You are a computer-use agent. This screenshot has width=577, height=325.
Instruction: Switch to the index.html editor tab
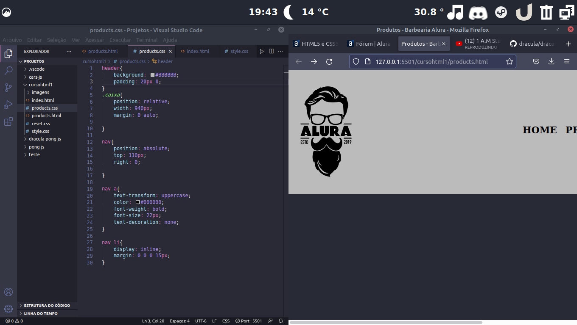pyautogui.click(x=198, y=51)
